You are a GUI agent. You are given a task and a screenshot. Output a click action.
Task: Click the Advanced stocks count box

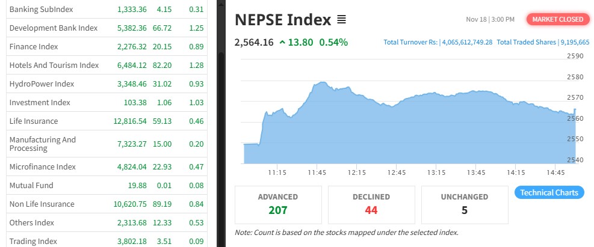coord(278,204)
